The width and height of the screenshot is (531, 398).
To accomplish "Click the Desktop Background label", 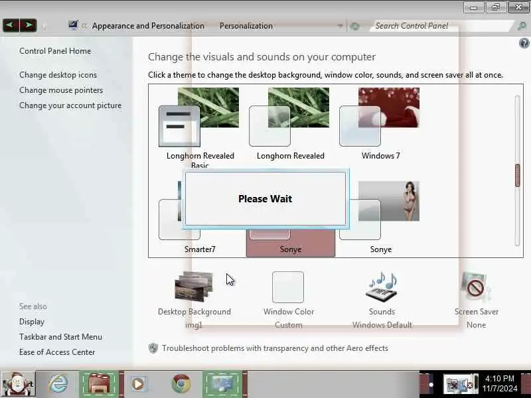I will [x=194, y=312].
